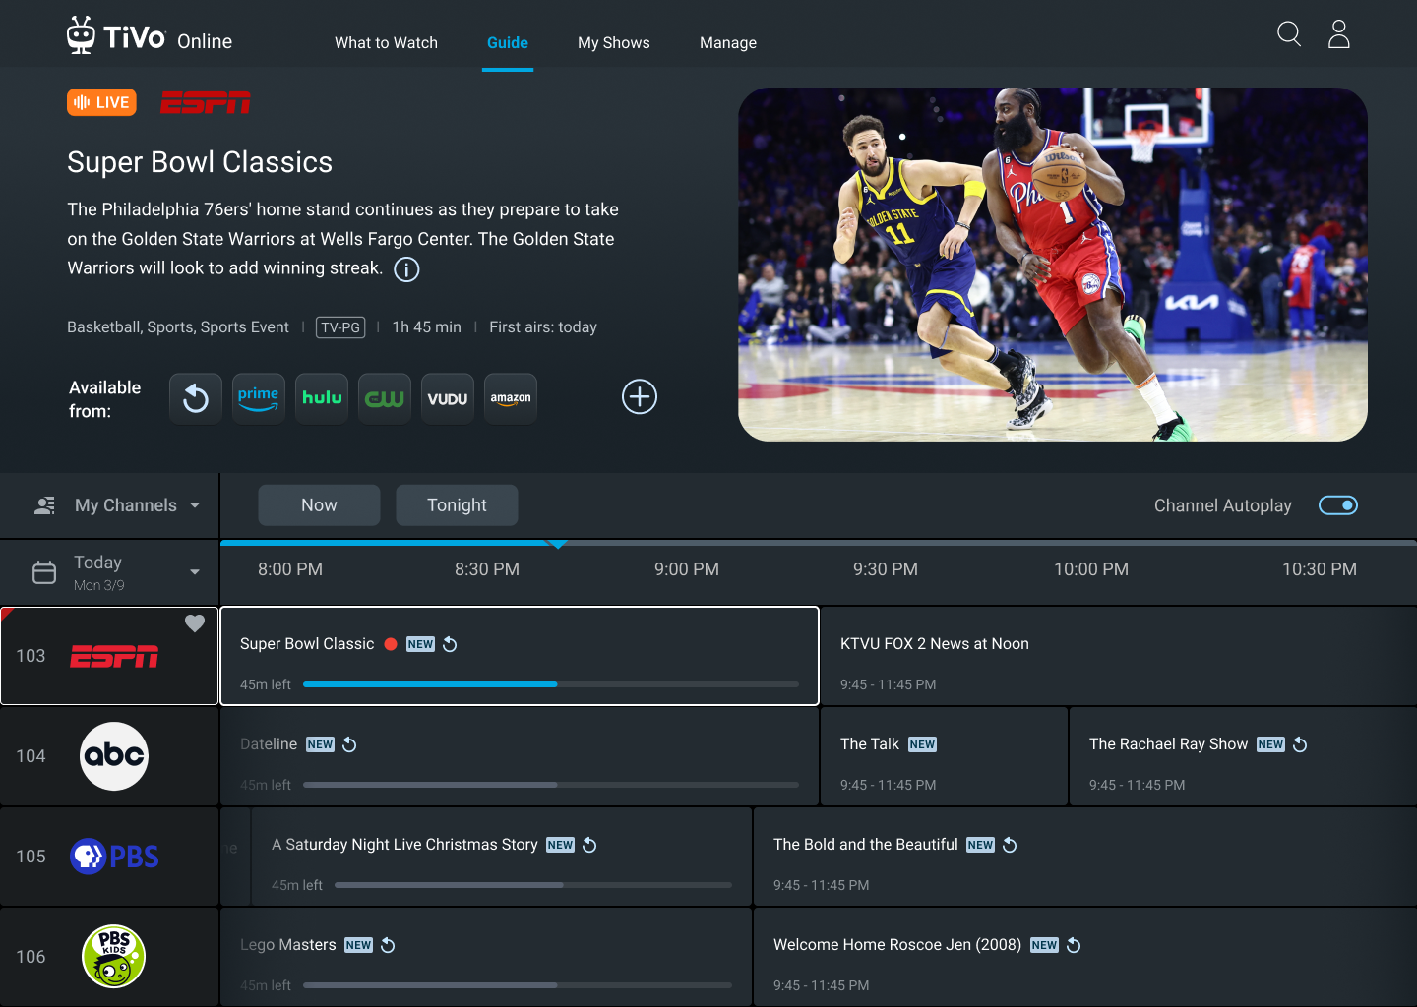
Task: Click restart icon on Welcome Home Roscoe Jen
Action: pos(1074,945)
